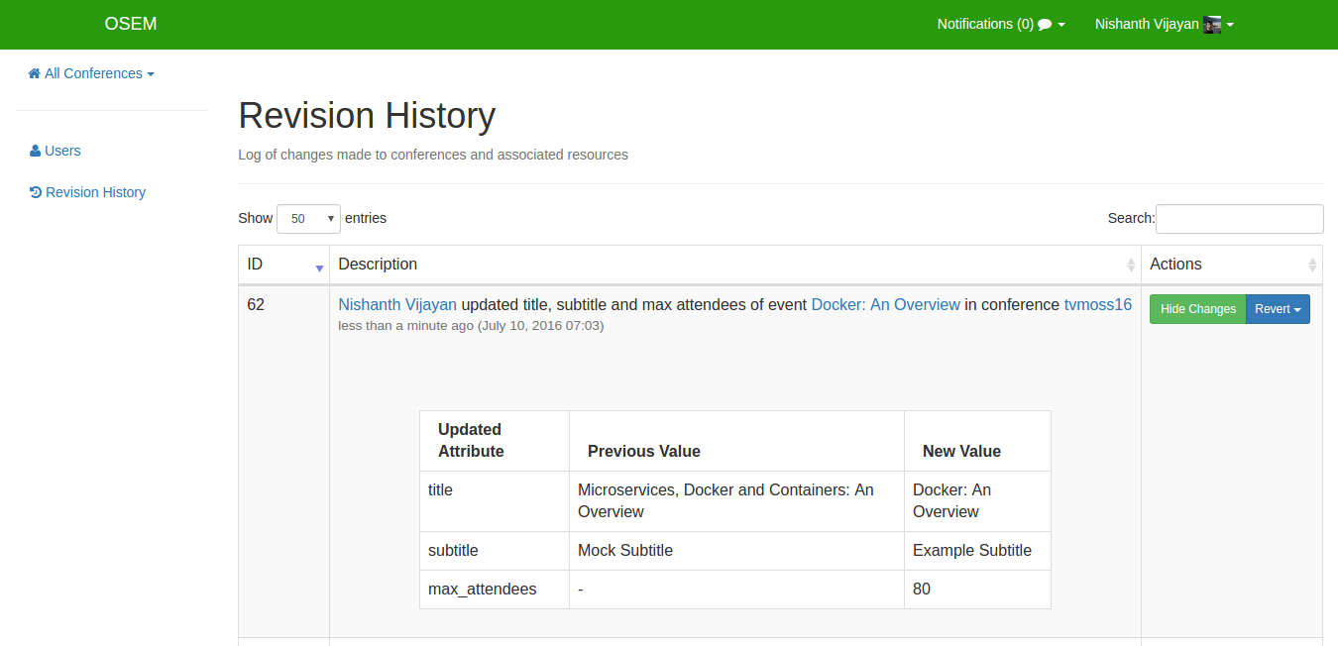Open the Revert dropdown for revision 62
Image resolution: width=1338 pixels, height=646 pixels.
pyautogui.click(x=1278, y=309)
